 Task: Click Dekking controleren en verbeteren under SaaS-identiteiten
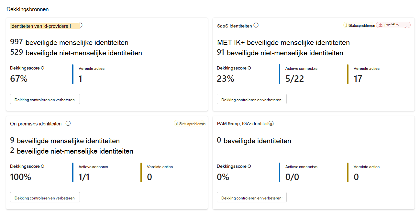251,99
